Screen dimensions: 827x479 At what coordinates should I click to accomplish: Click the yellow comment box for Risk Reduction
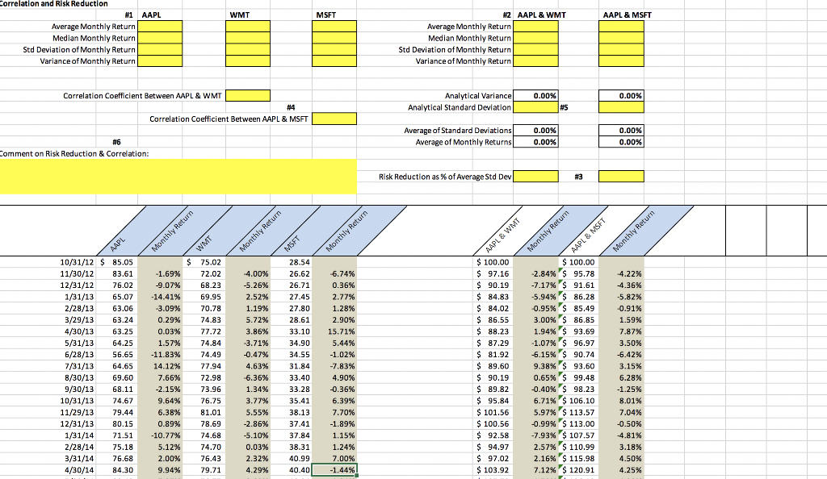click(178, 177)
